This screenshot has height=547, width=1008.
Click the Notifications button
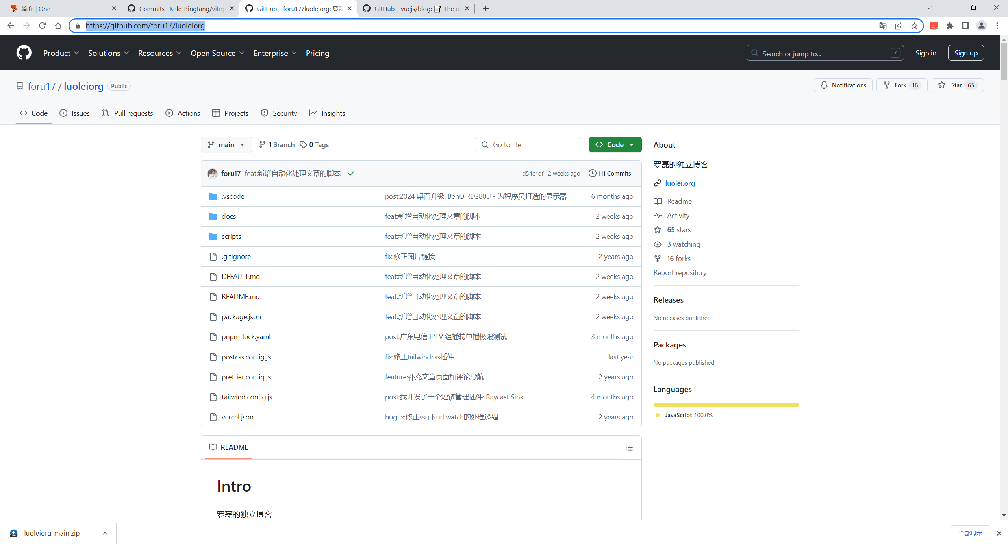pos(843,85)
